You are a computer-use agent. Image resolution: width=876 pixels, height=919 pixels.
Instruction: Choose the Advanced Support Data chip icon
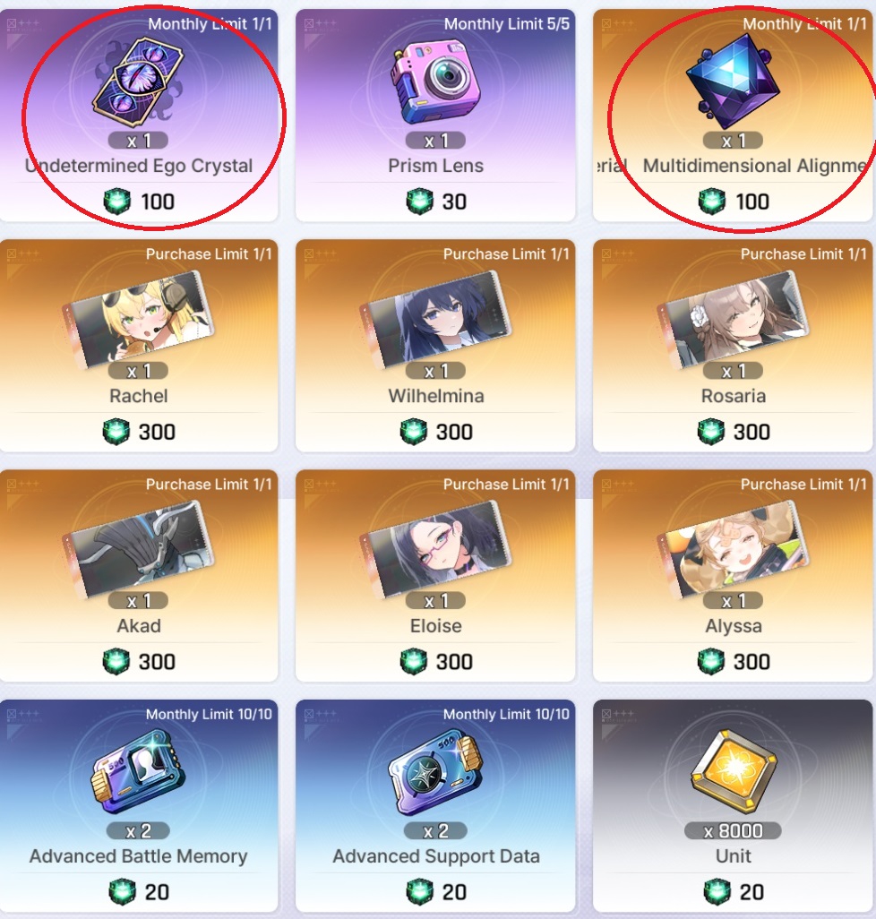[435, 771]
